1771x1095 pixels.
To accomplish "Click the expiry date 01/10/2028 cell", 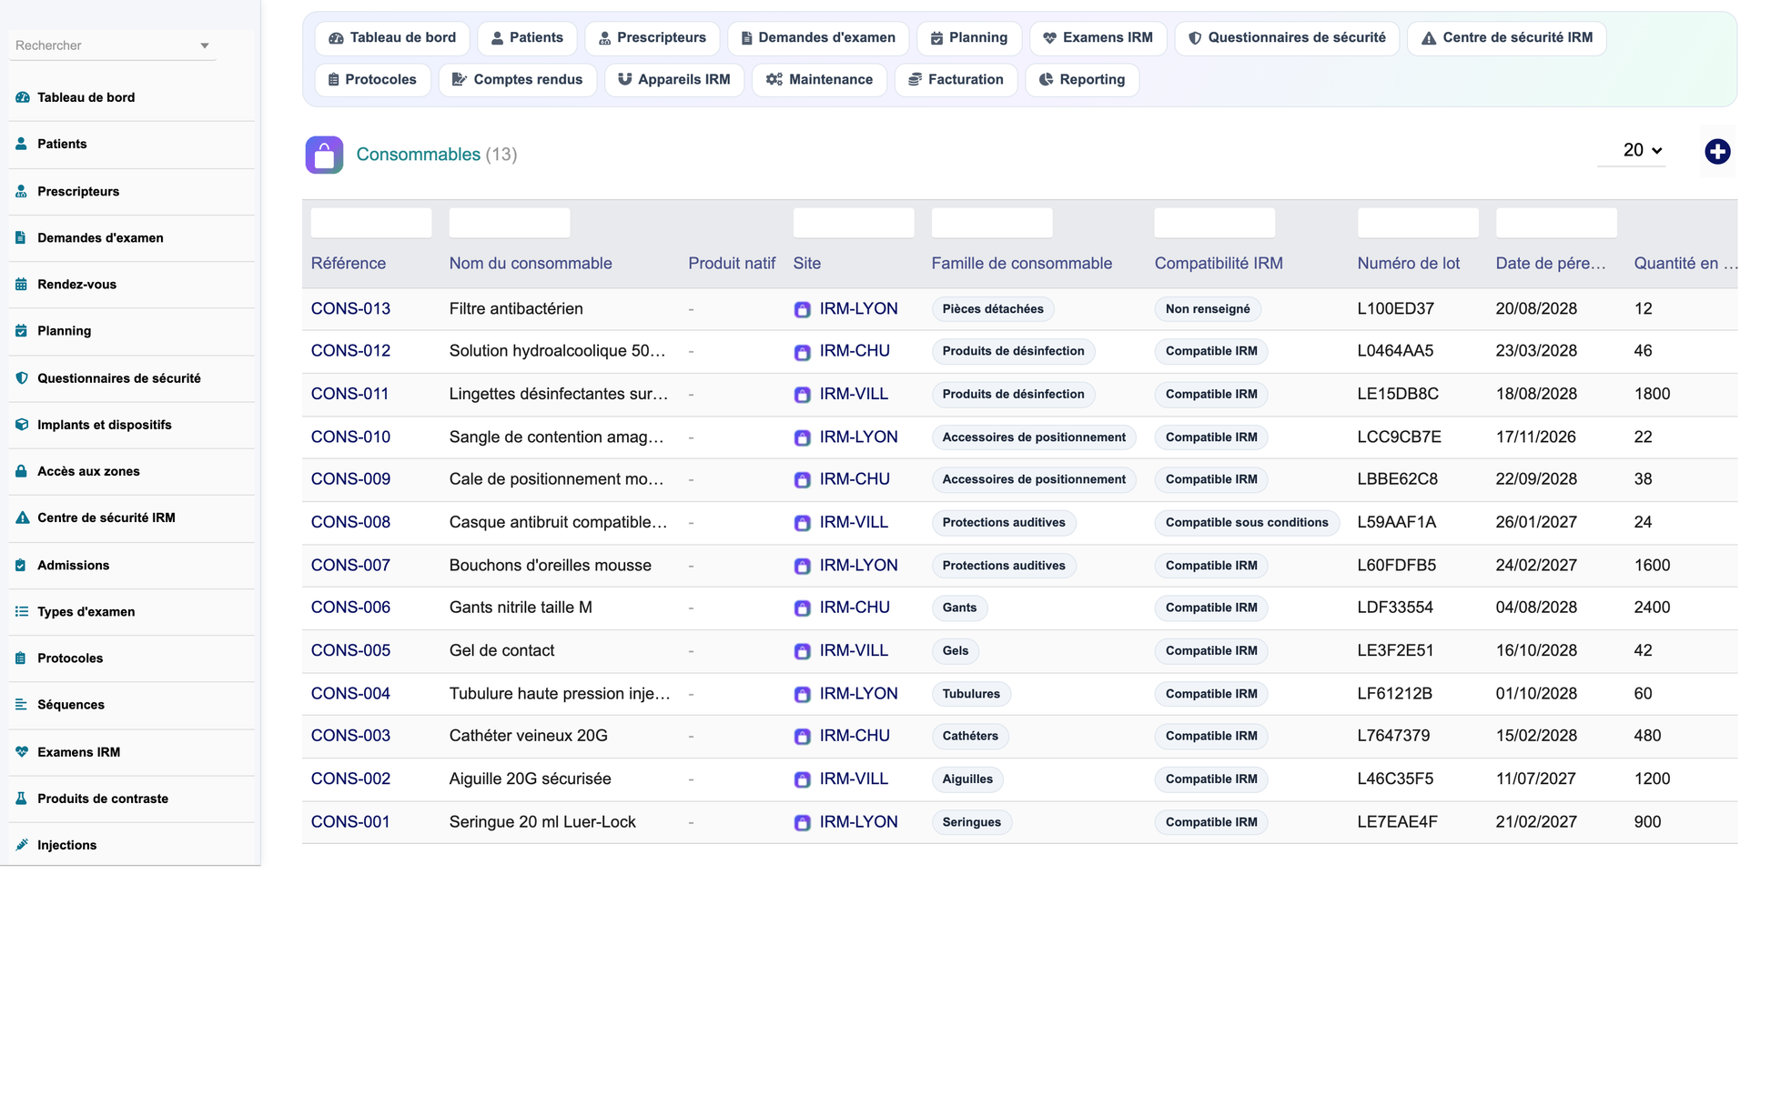I will click(1536, 693).
